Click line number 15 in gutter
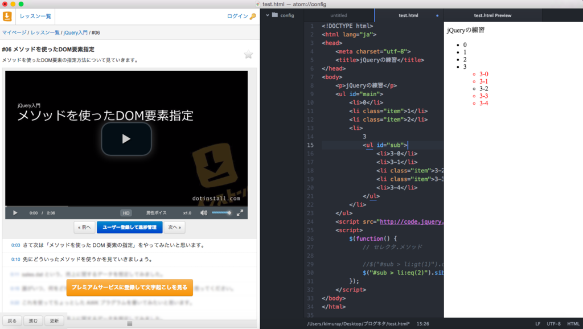Viewport: 583px width, 329px height. tap(310, 145)
